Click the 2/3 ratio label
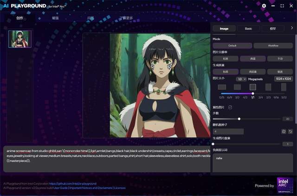 [268, 97]
